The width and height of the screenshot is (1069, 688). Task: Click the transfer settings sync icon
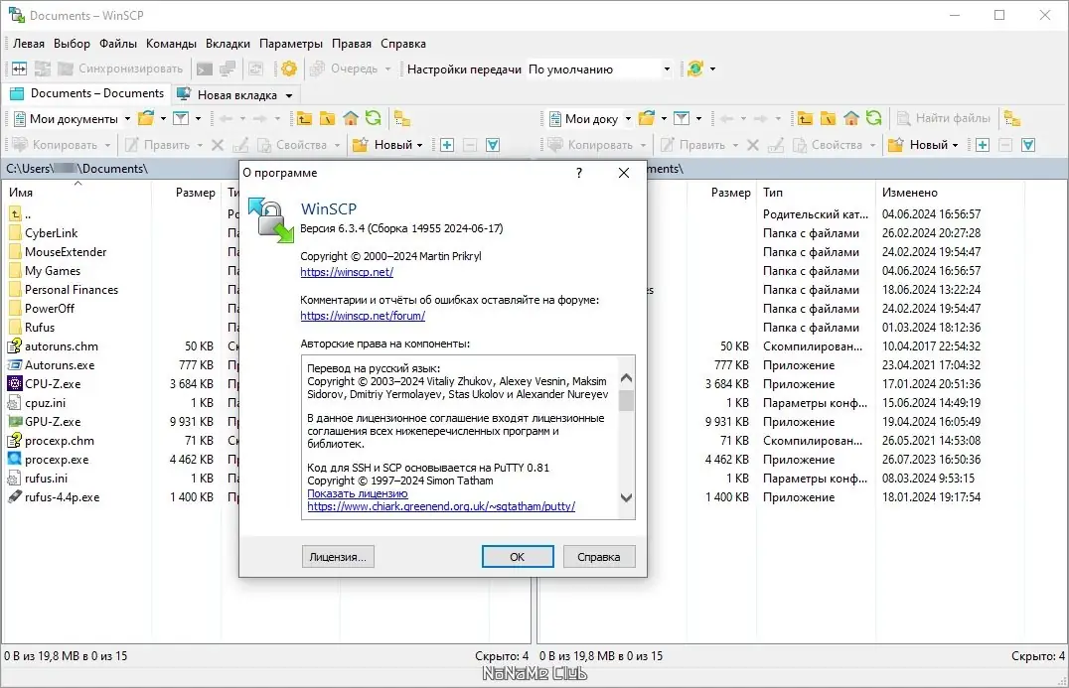coord(695,69)
